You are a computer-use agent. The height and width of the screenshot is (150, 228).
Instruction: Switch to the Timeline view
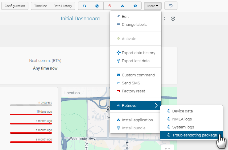tap(40, 6)
